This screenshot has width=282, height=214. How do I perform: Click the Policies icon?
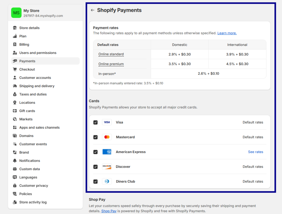point(15,194)
